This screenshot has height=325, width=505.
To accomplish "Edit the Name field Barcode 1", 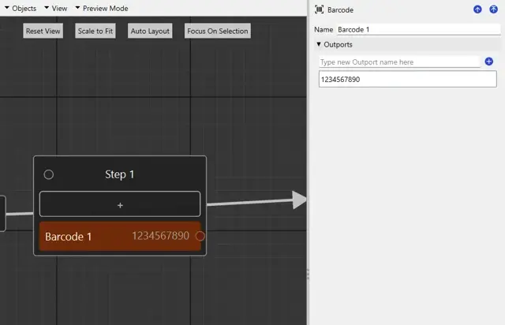I will tap(419, 30).
